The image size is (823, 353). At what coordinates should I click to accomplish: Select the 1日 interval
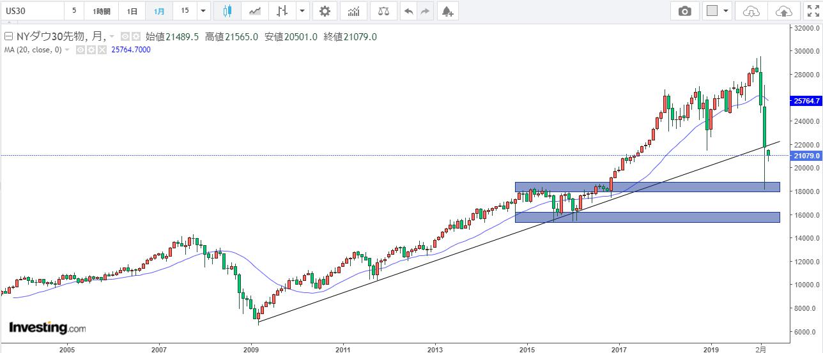[x=132, y=11]
